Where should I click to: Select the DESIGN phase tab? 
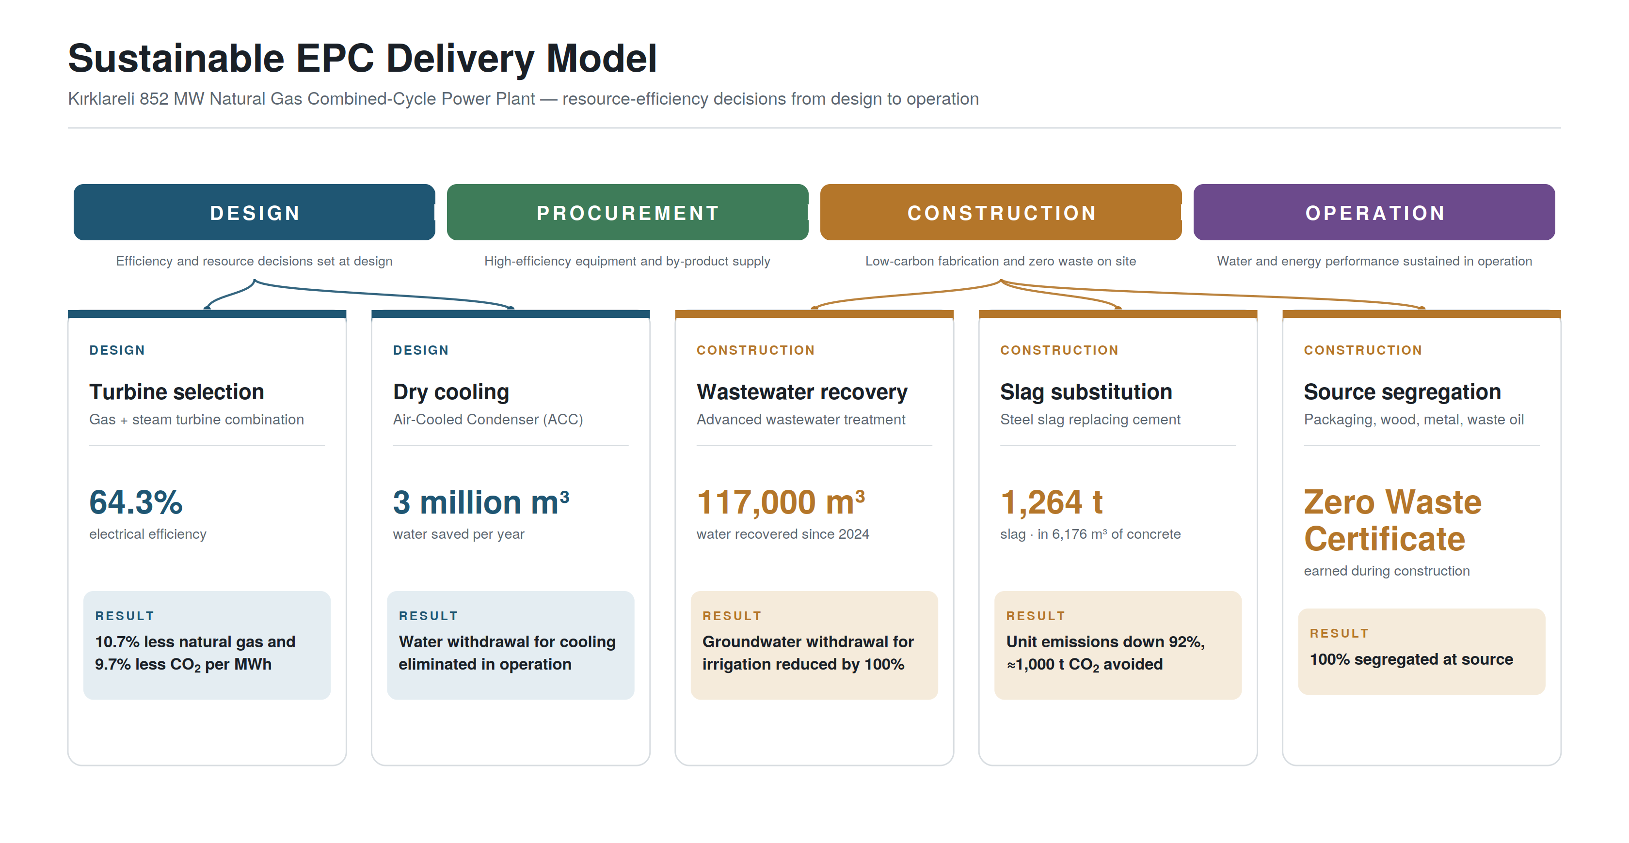click(254, 212)
